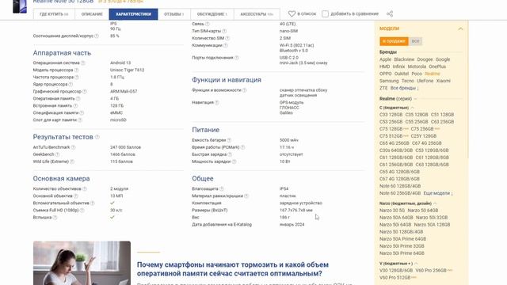
Task: Open the Обсуждение tab
Action: click(212, 14)
